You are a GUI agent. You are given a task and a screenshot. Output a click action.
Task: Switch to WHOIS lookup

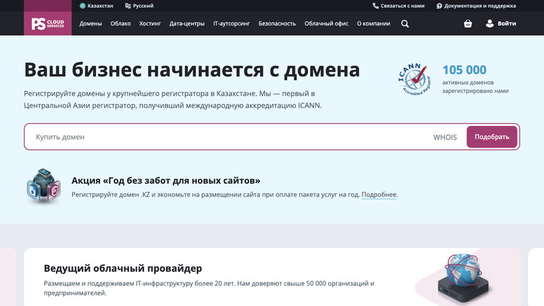pos(445,137)
